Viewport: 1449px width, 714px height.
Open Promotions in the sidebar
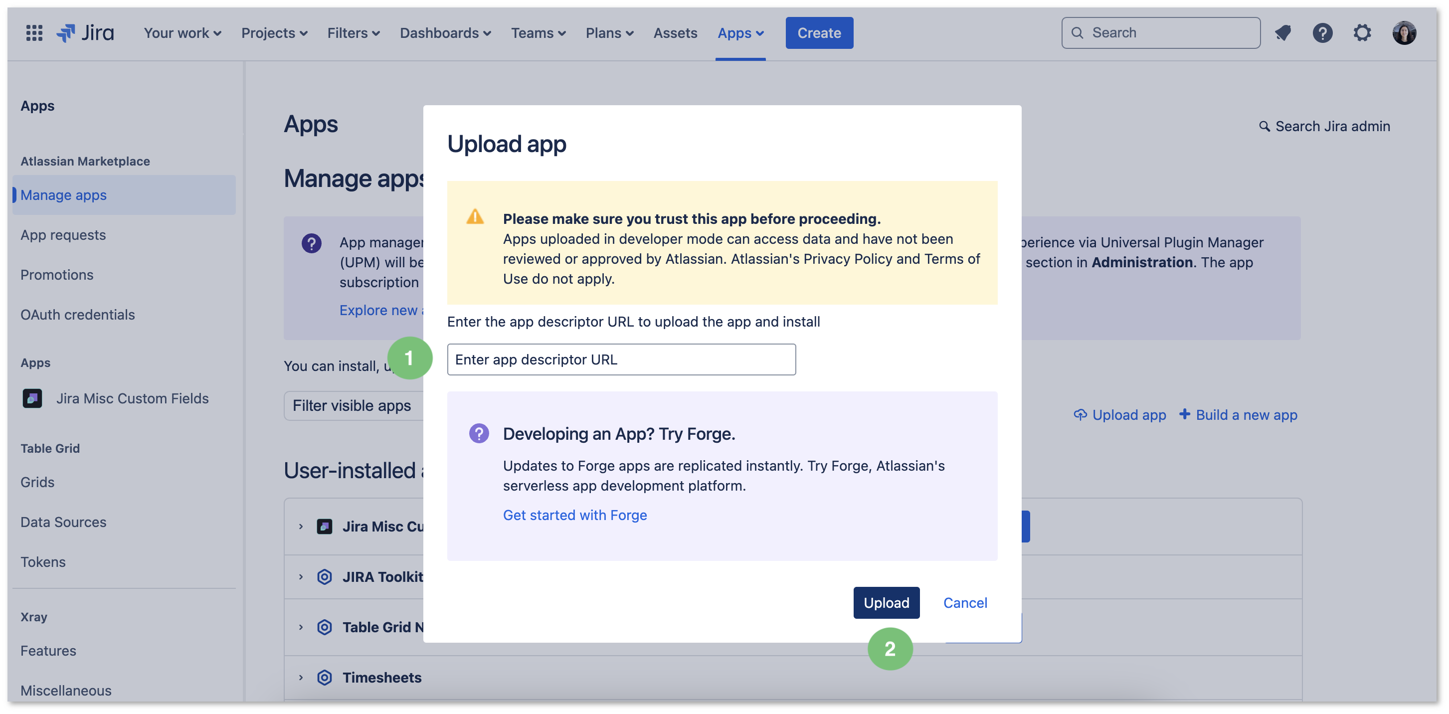[57, 275]
